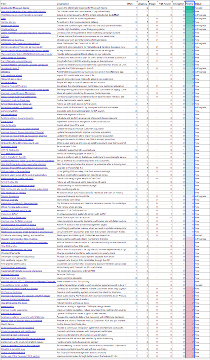Screen dimensions: 210x360
Task: Open the 'Post-Codemash email marketing campaign' link
Action: pyautogui.click(x=22, y=15)
